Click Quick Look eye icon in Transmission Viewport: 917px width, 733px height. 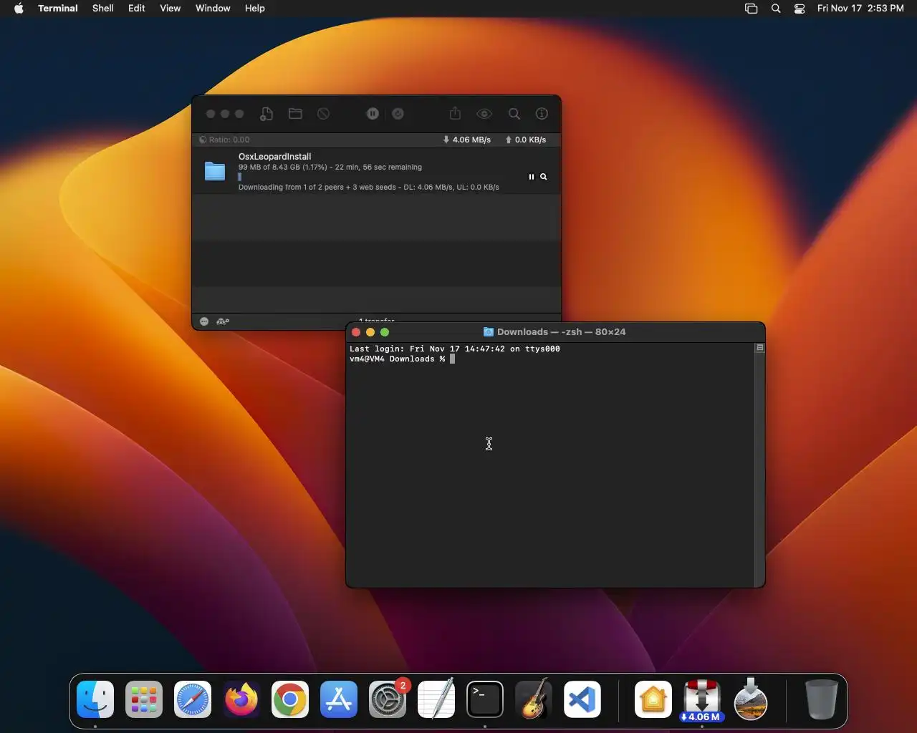tap(484, 114)
